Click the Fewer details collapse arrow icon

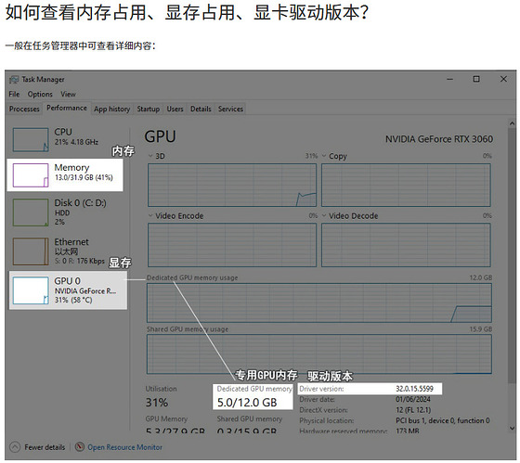(x=15, y=447)
